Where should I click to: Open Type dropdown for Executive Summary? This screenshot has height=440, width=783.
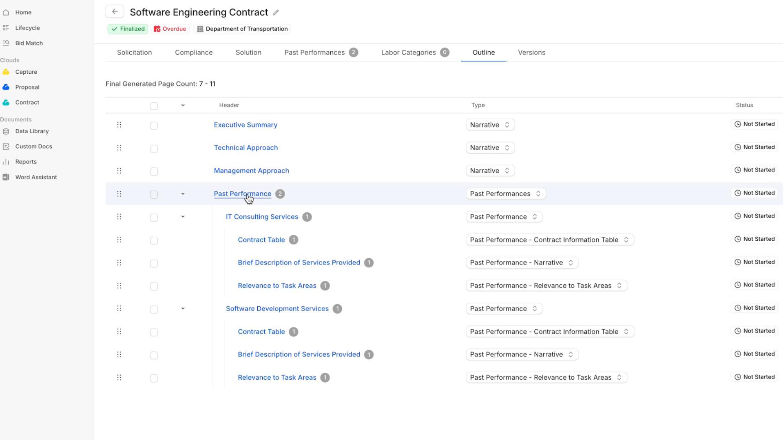click(490, 125)
